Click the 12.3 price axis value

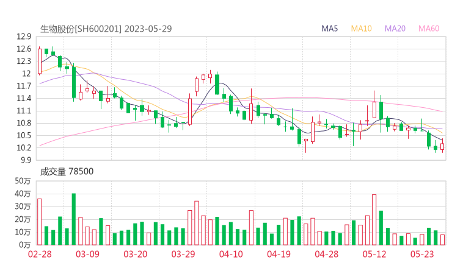[x=24, y=62]
